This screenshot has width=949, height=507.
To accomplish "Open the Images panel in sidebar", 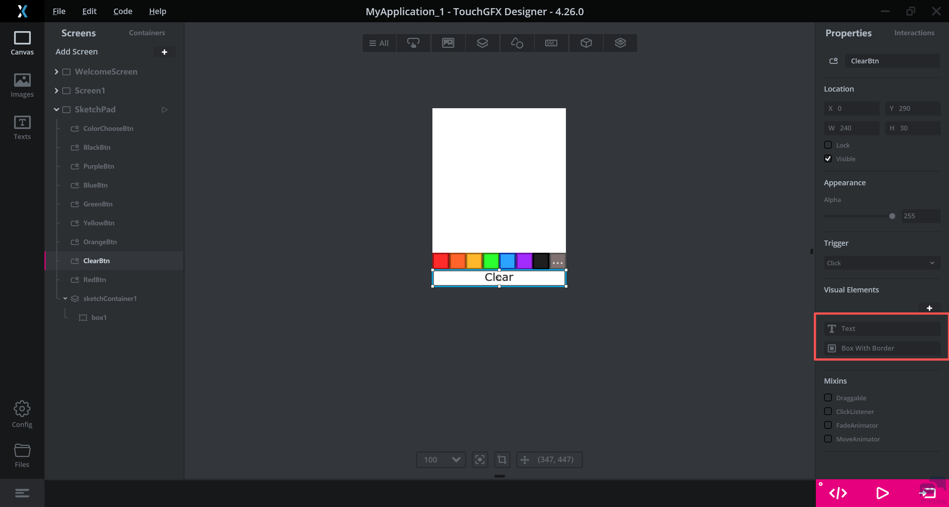I will click(x=22, y=85).
